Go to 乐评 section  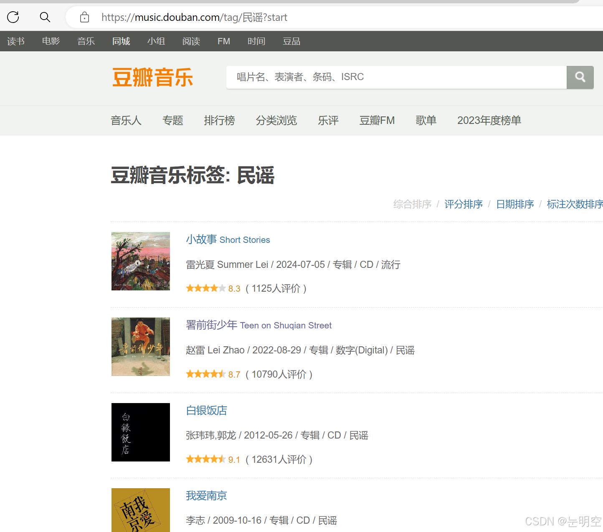click(x=328, y=121)
